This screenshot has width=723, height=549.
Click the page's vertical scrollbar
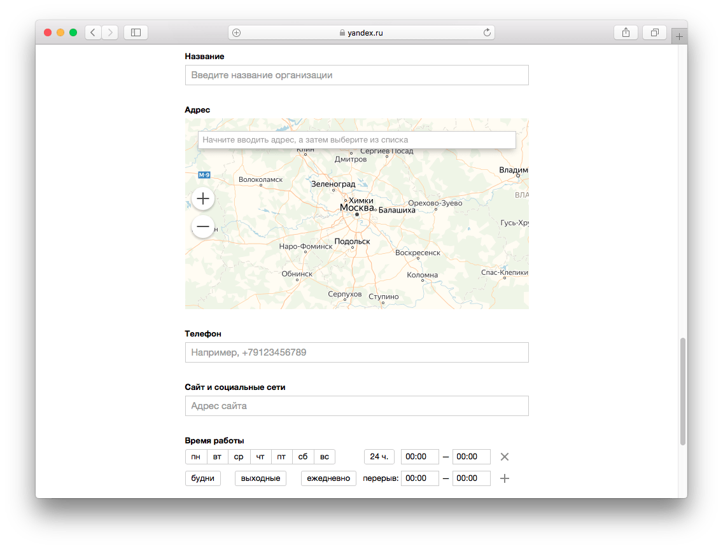[x=683, y=391]
